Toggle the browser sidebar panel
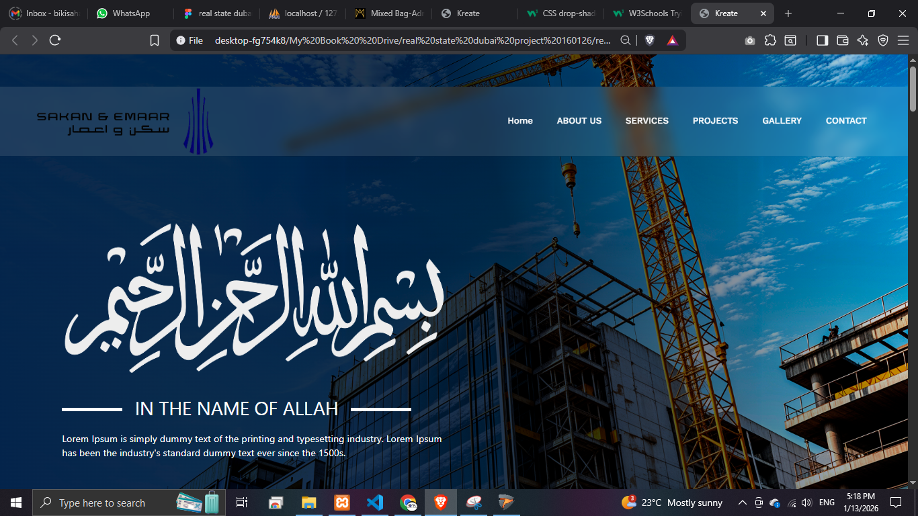 point(822,40)
